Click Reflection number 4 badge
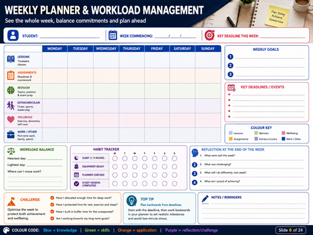The width and height of the screenshot is (313, 235). point(195,182)
